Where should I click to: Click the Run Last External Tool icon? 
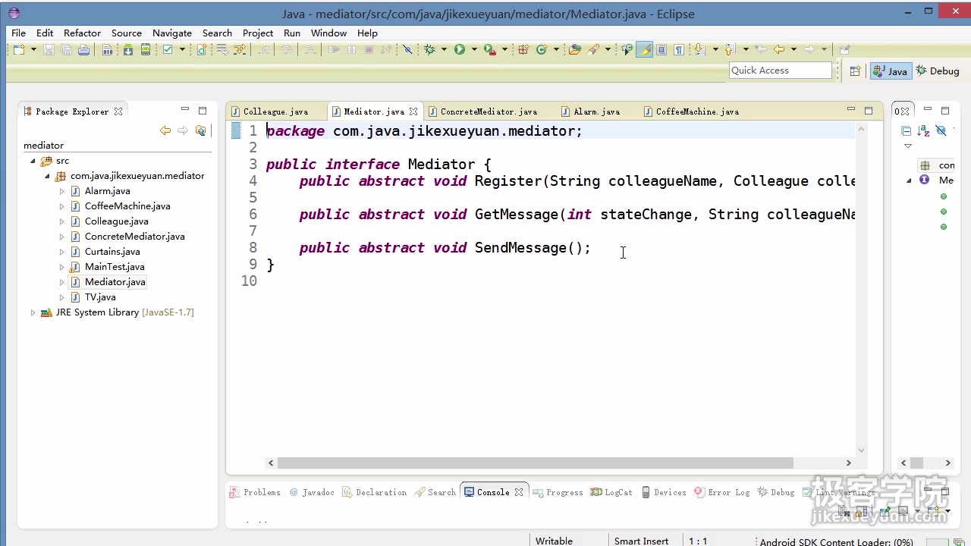click(490, 49)
